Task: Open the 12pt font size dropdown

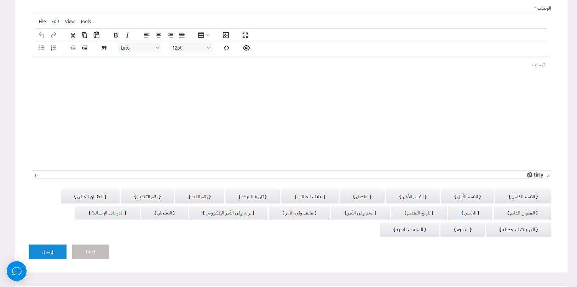Action: point(191,48)
